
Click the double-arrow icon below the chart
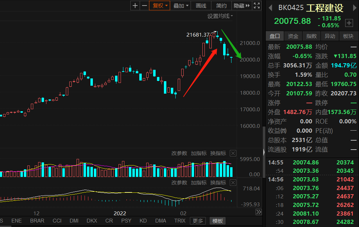259,212
